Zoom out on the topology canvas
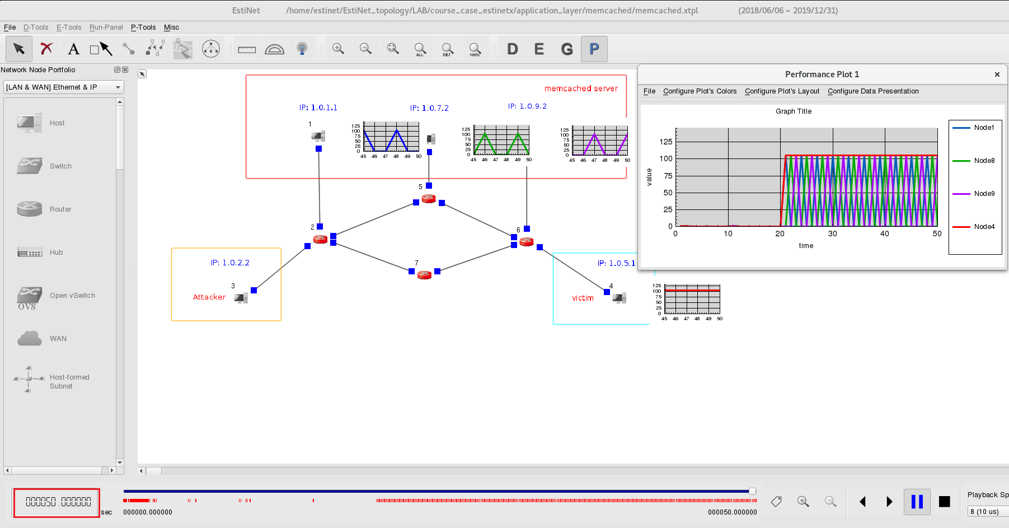1009x528 pixels. (365, 49)
